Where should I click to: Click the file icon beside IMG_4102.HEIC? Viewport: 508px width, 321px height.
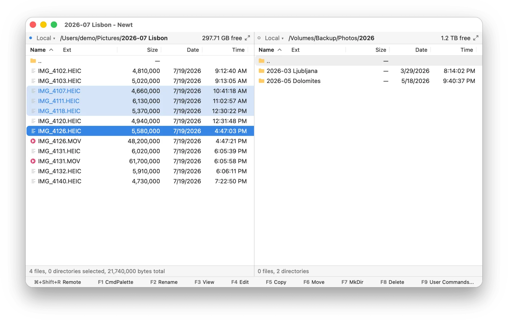click(33, 71)
